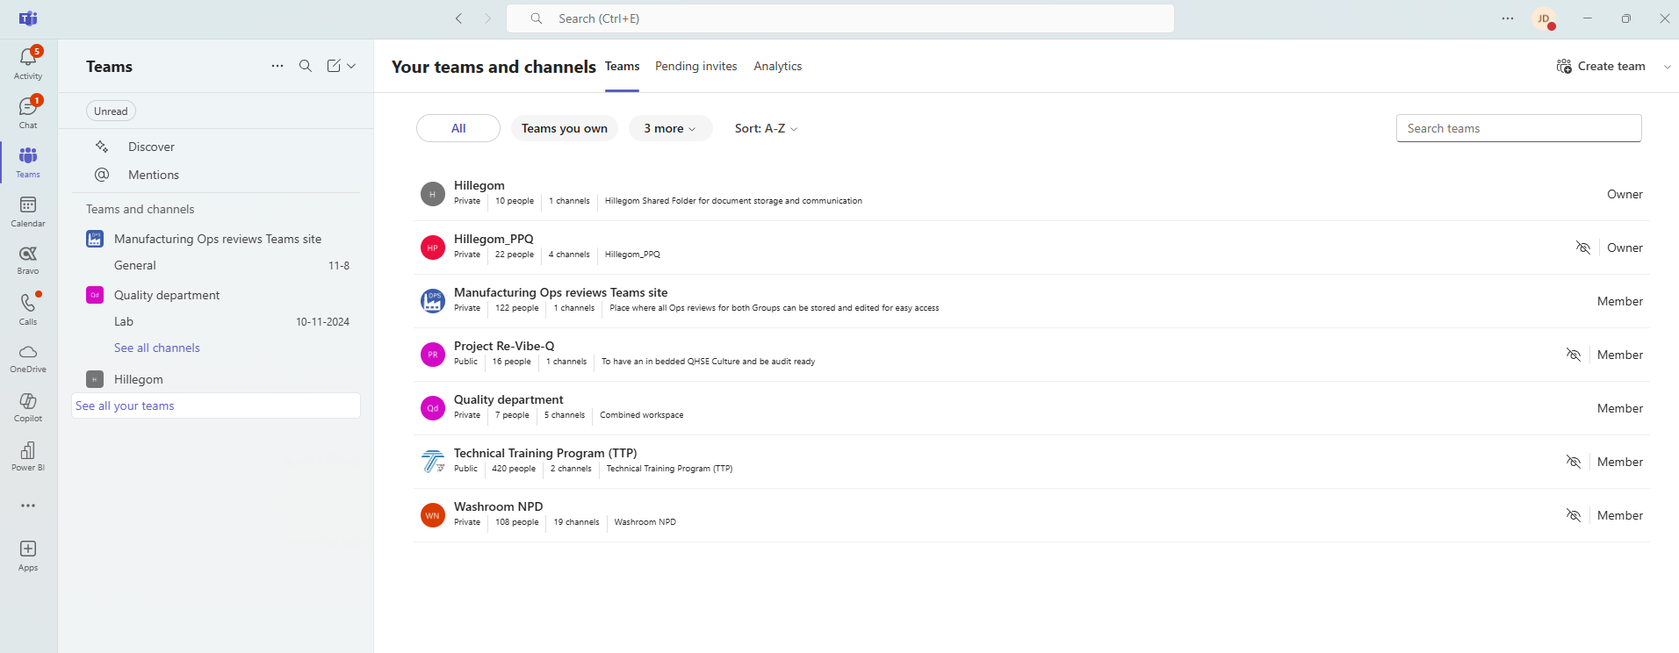Viewport: 1679px width, 653px height.
Task: Click the Hillegom_PPQ HP avatar
Action: (433, 248)
